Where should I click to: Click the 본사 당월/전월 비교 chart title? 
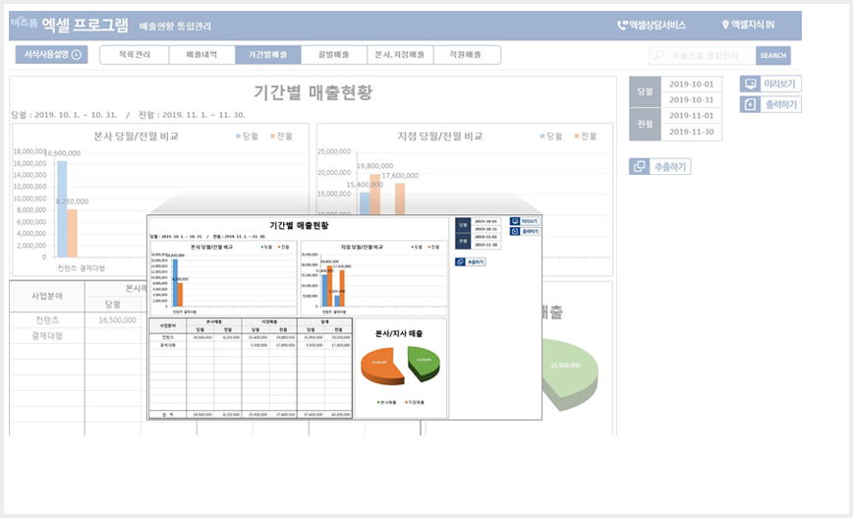coord(136,136)
